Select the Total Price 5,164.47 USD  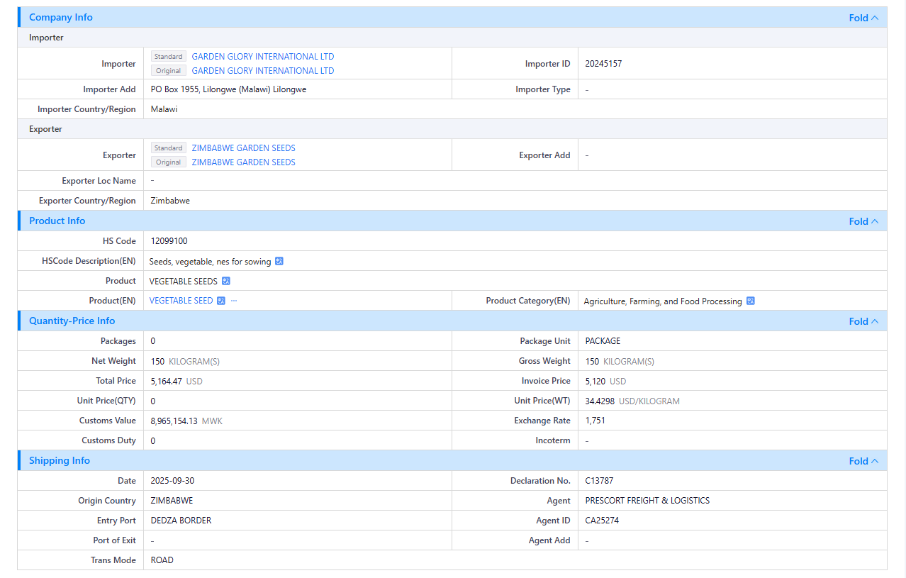(177, 381)
